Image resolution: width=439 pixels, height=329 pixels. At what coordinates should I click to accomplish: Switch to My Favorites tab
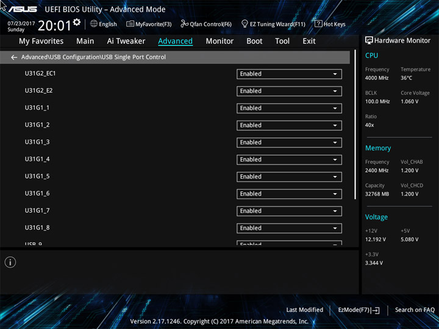click(41, 41)
